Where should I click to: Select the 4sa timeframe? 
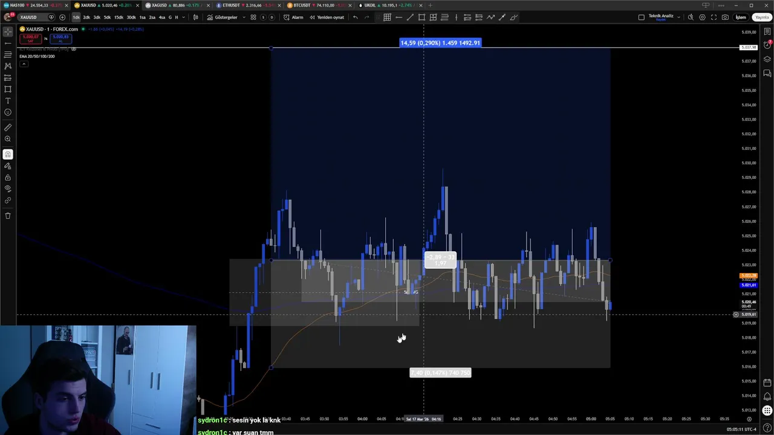[x=161, y=17]
